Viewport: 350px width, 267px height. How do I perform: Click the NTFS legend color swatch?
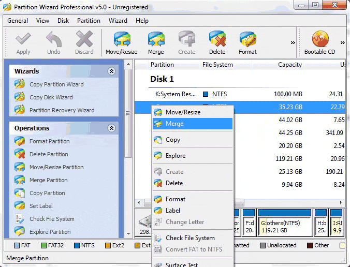pyautogui.click(x=77, y=246)
